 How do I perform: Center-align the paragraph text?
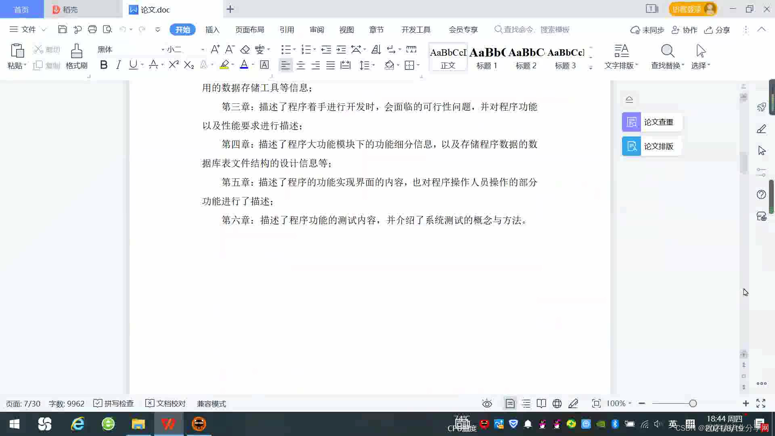(300, 65)
